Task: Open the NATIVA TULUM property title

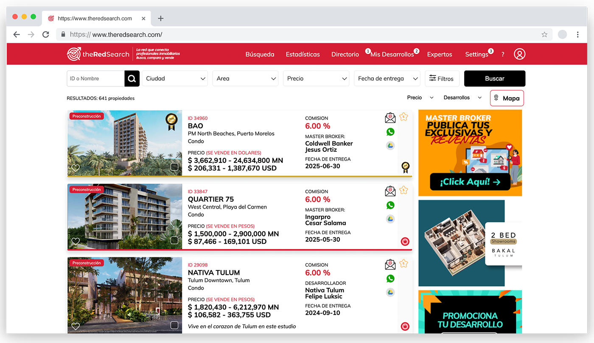Action: pos(214,273)
